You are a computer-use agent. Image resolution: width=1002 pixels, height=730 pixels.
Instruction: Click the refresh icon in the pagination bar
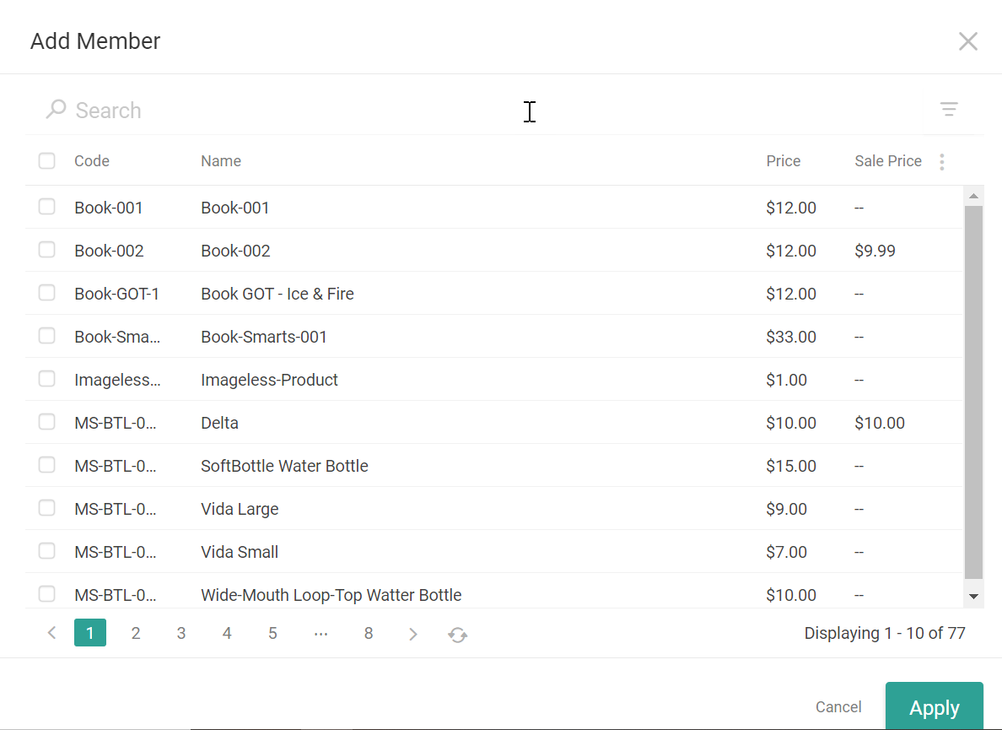pos(458,633)
